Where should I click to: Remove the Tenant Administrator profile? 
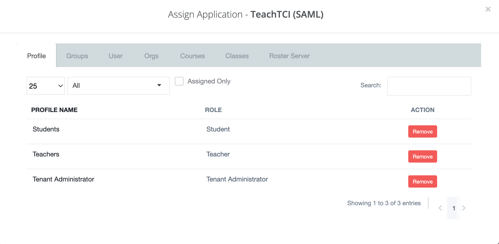[422, 181]
